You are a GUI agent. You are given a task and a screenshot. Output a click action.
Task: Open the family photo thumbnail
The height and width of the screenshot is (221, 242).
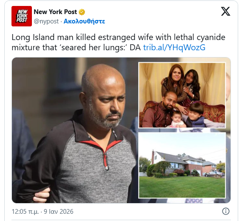182,95
